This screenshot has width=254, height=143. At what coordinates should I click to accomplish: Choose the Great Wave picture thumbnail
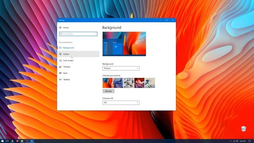[x=150, y=83]
